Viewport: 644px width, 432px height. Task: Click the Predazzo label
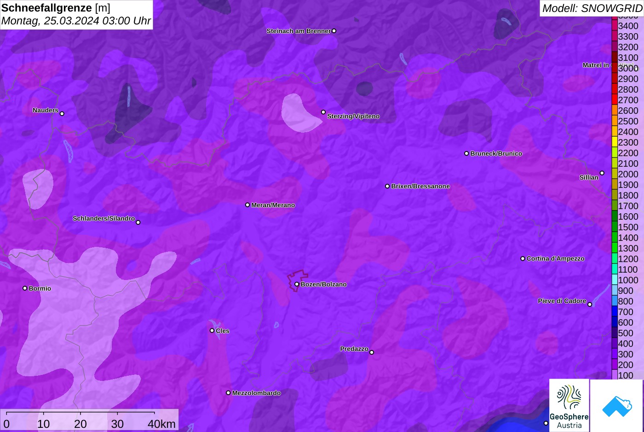tap(354, 349)
